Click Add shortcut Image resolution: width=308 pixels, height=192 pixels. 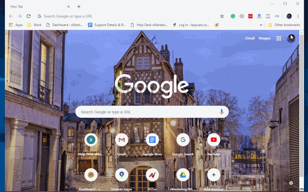213,175
